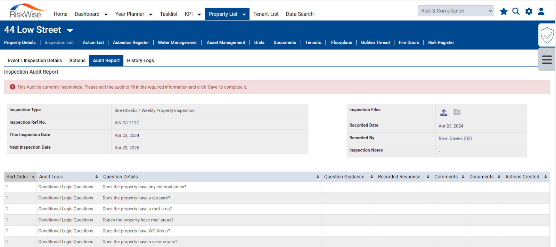
Task: Open the Tenant List menu item
Action: [266, 14]
